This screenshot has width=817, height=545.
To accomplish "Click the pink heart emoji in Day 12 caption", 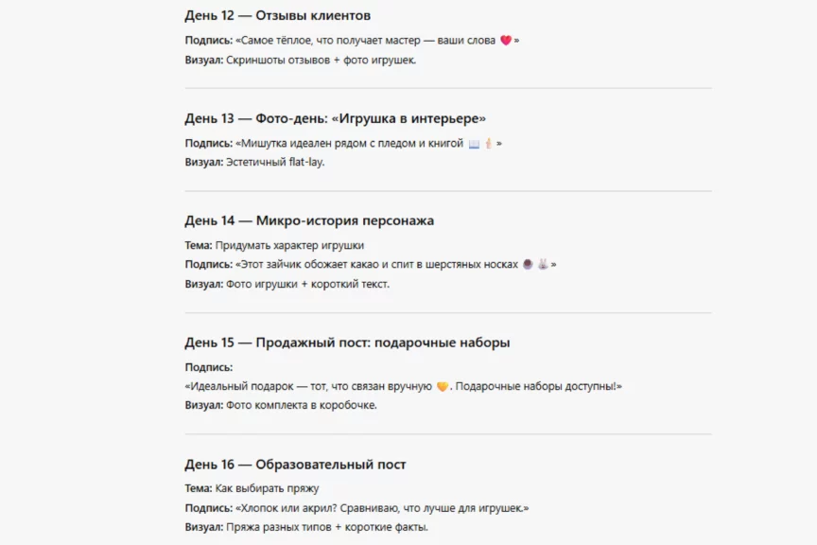I will 505,41.
